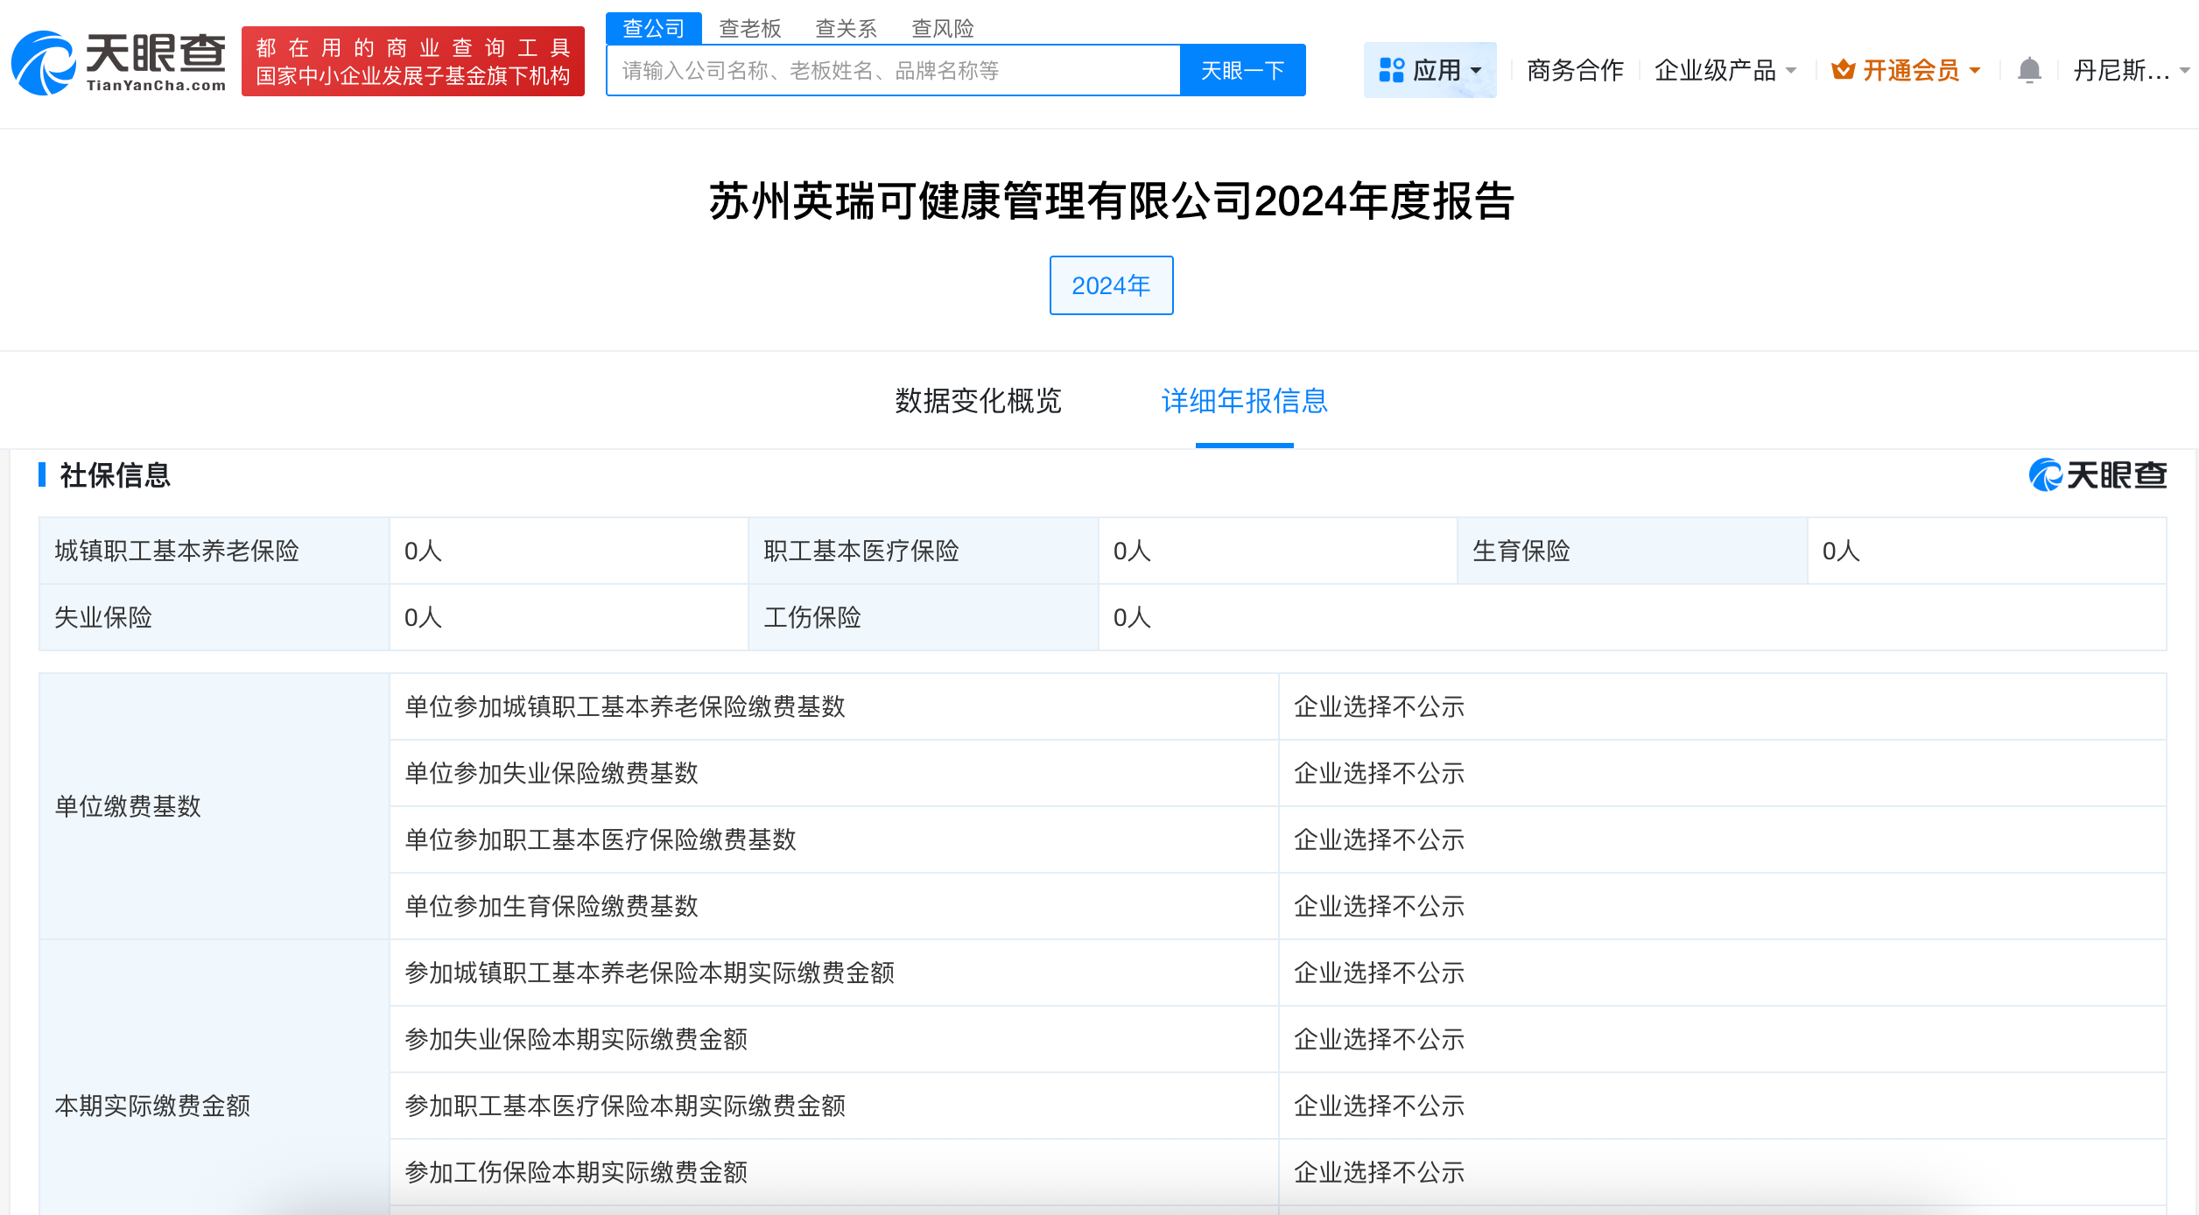Open the 商务合作 link
The height and width of the screenshot is (1215, 2199).
coord(1575,70)
